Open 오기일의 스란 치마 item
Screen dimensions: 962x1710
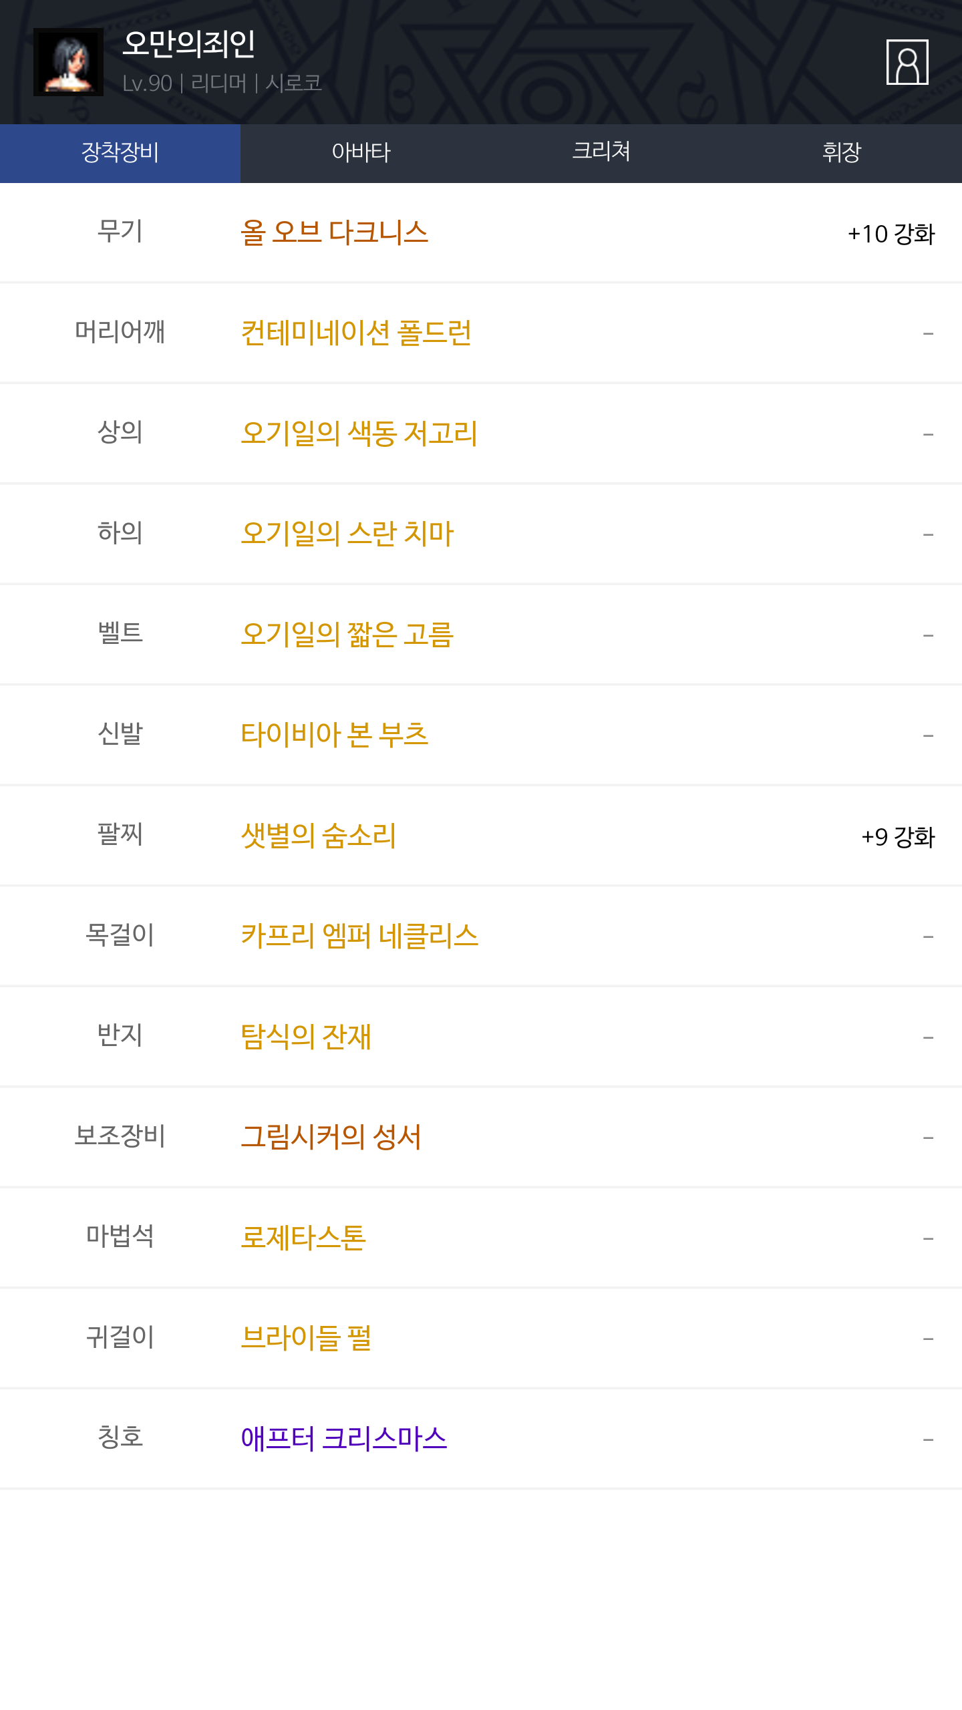[x=347, y=534]
